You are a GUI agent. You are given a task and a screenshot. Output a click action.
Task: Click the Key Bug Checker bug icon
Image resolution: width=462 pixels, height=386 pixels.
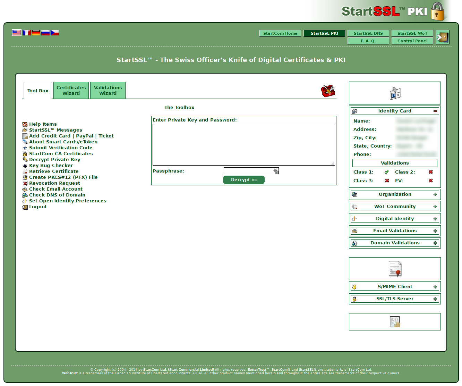[x=25, y=166]
